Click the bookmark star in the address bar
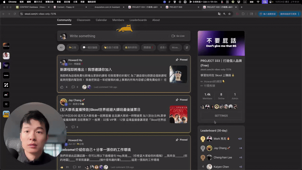Screen dimensions: 302x170 tap(229, 14)
